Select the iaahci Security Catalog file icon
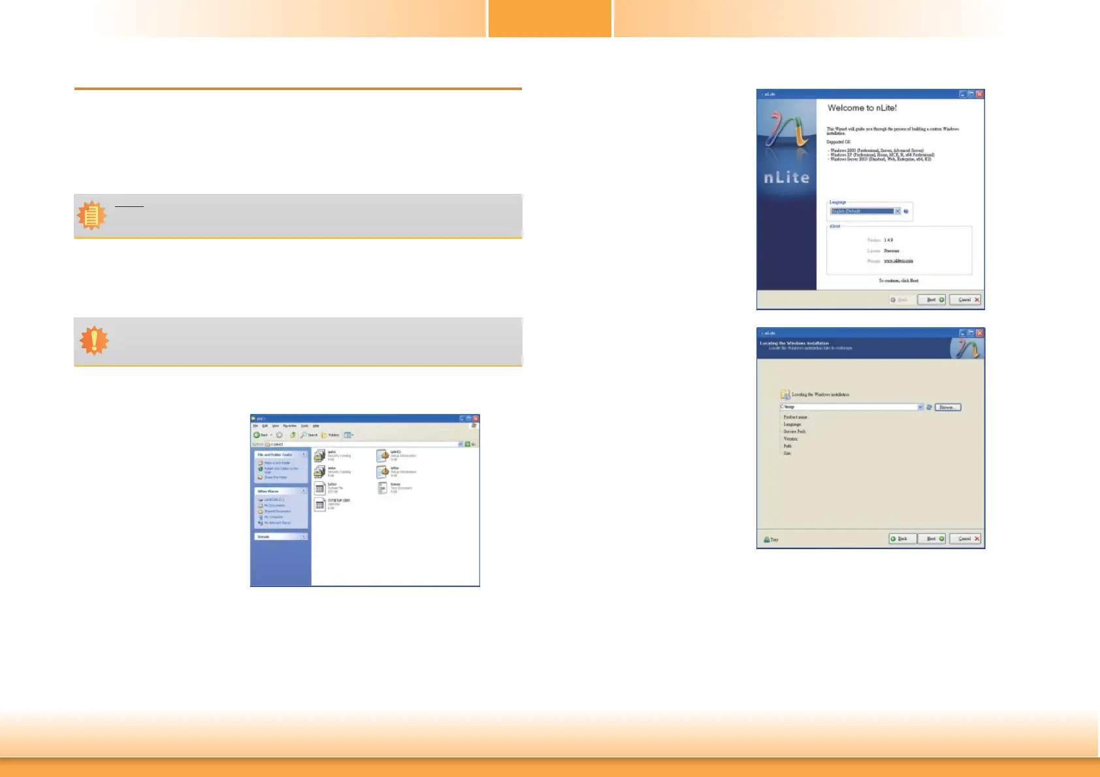 click(319, 455)
